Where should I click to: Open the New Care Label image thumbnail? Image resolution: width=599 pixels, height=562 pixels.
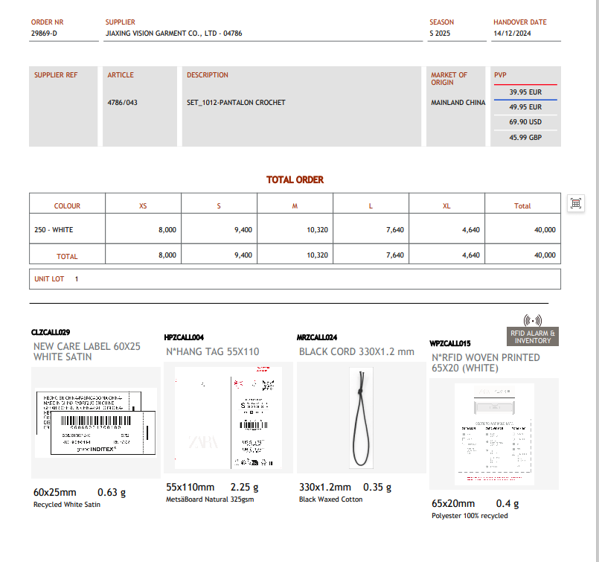click(x=96, y=422)
